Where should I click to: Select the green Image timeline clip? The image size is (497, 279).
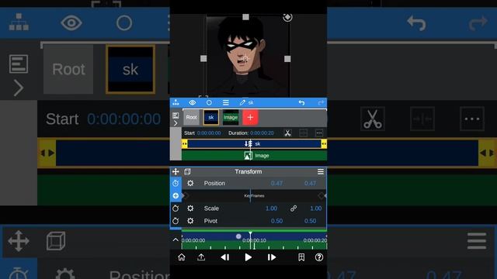(254, 155)
